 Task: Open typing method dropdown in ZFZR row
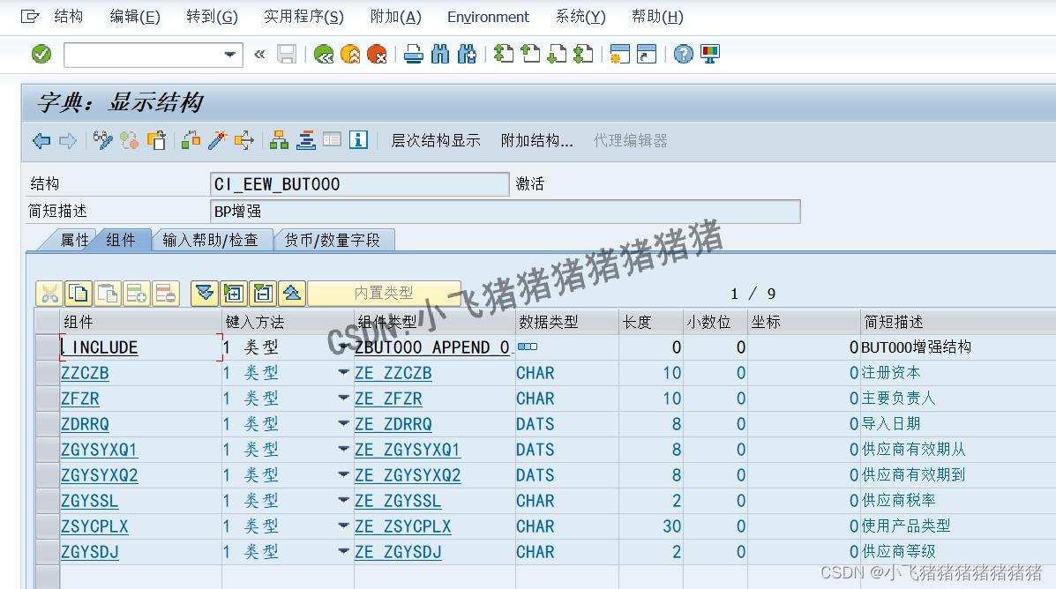click(x=343, y=398)
